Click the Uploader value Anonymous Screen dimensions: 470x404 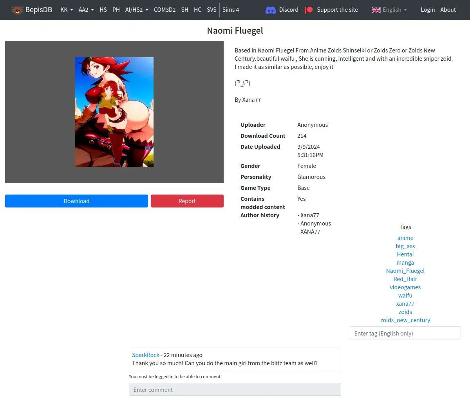pyautogui.click(x=313, y=125)
